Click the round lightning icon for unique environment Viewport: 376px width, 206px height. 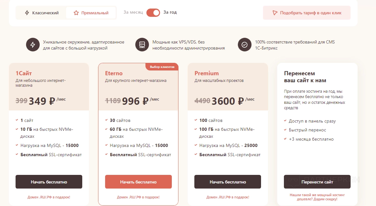(x=33, y=45)
